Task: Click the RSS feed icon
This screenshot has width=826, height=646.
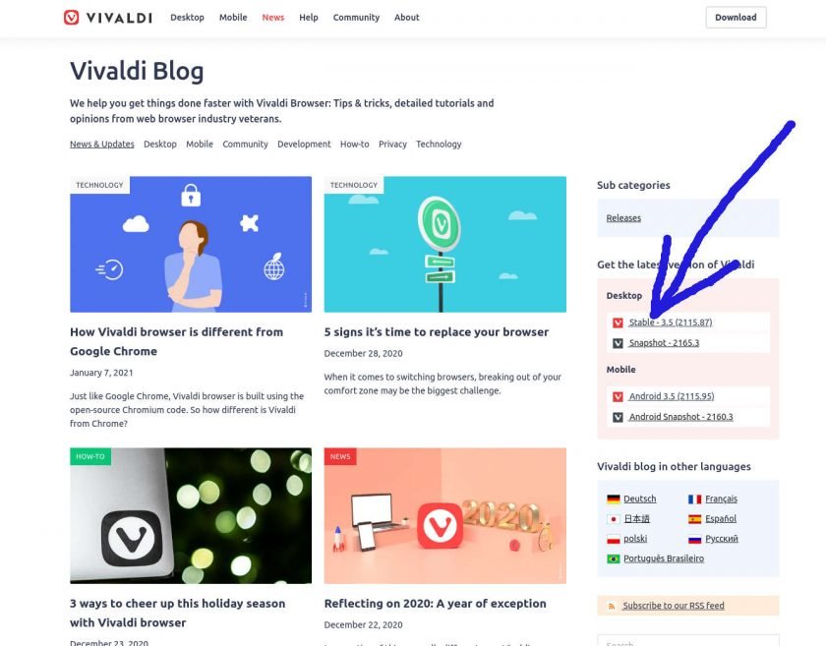Action: [x=611, y=606]
